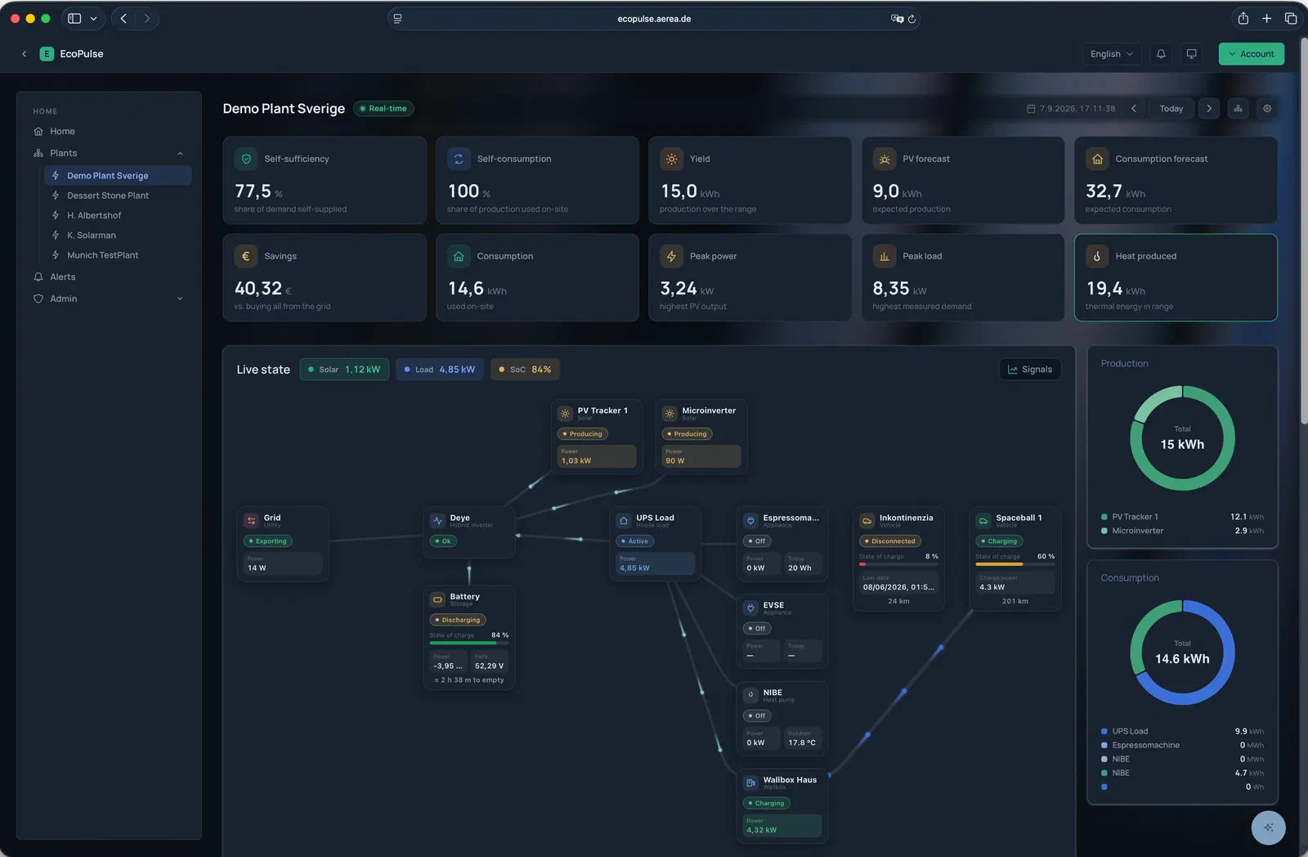Click the Battery storage node icon

point(438,599)
